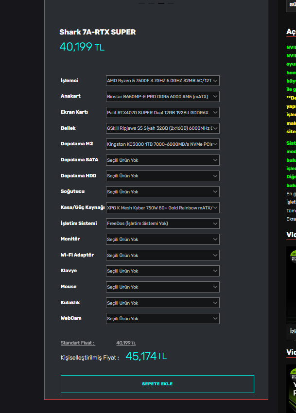
Task: Open the Depolama HDD dropdown
Action: pyautogui.click(x=163, y=176)
